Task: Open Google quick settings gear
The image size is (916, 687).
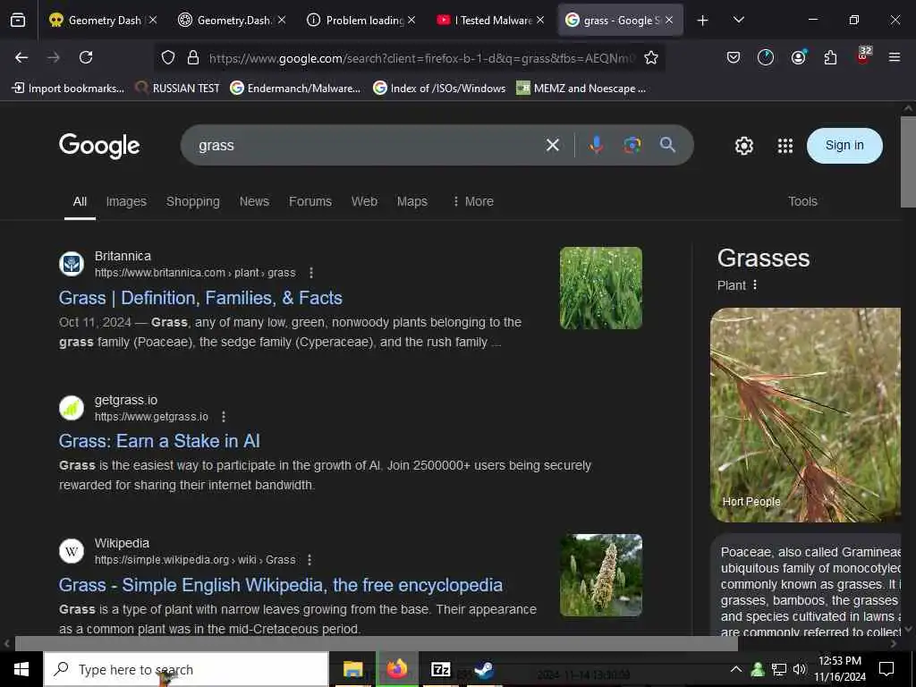Action: click(743, 146)
